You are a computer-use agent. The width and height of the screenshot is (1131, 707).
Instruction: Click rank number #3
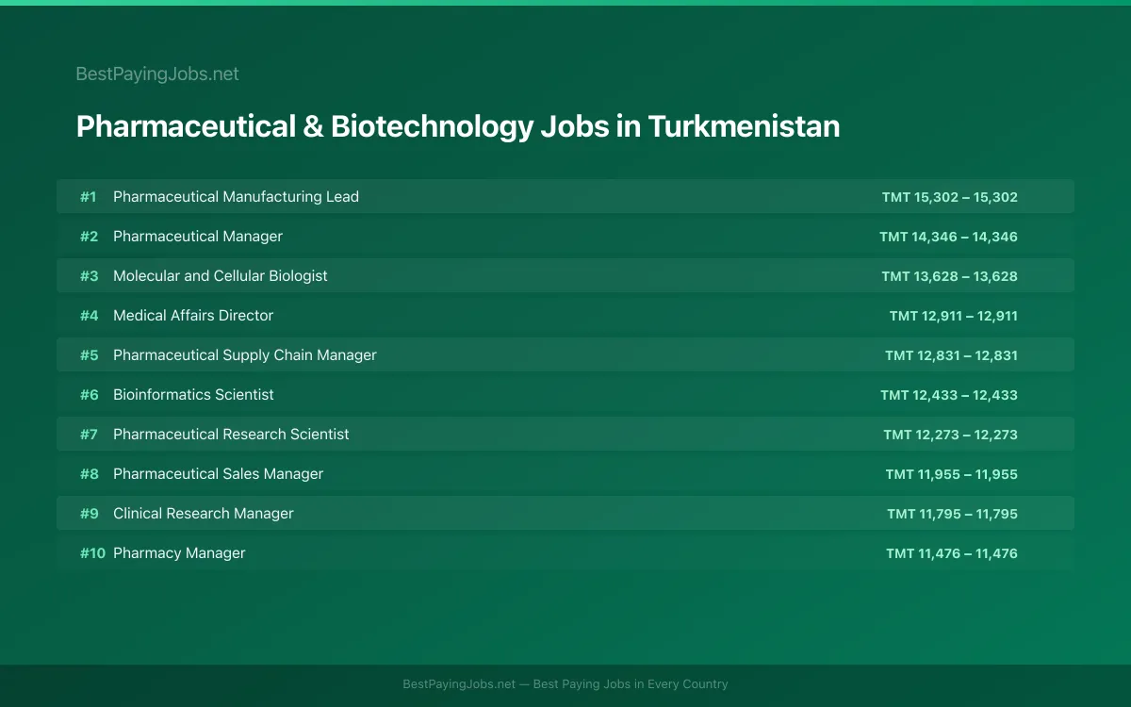pos(89,276)
